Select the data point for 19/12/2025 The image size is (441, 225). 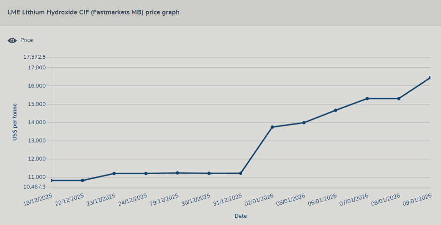pos(51,181)
